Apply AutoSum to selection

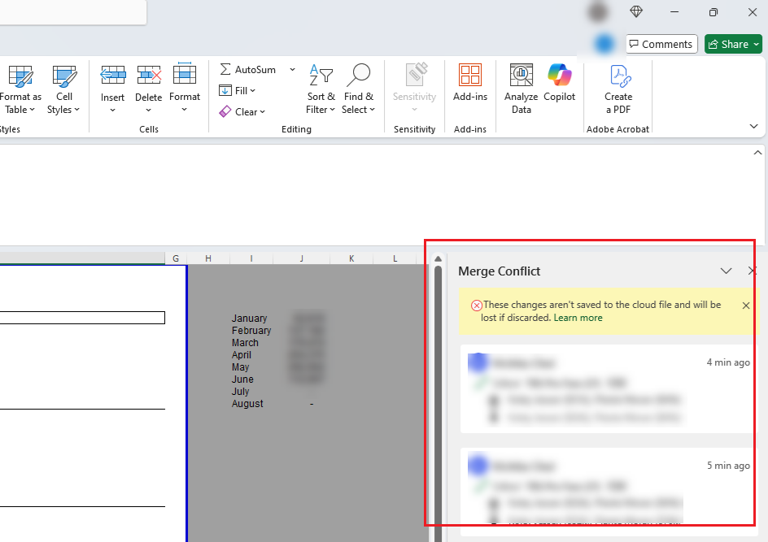[x=248, y=69]
